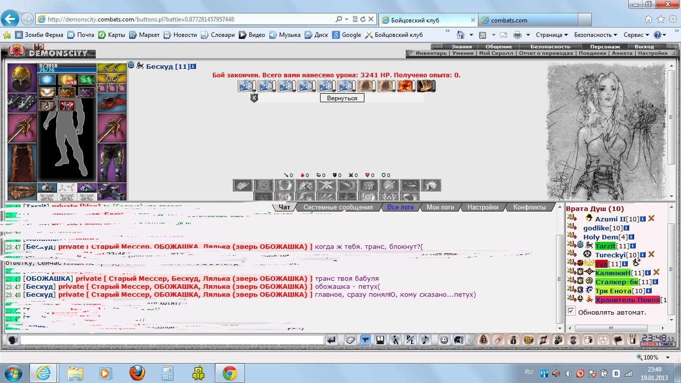Open the Анкета link
This screenshot has width=681, height=383.
coord(622,53)
